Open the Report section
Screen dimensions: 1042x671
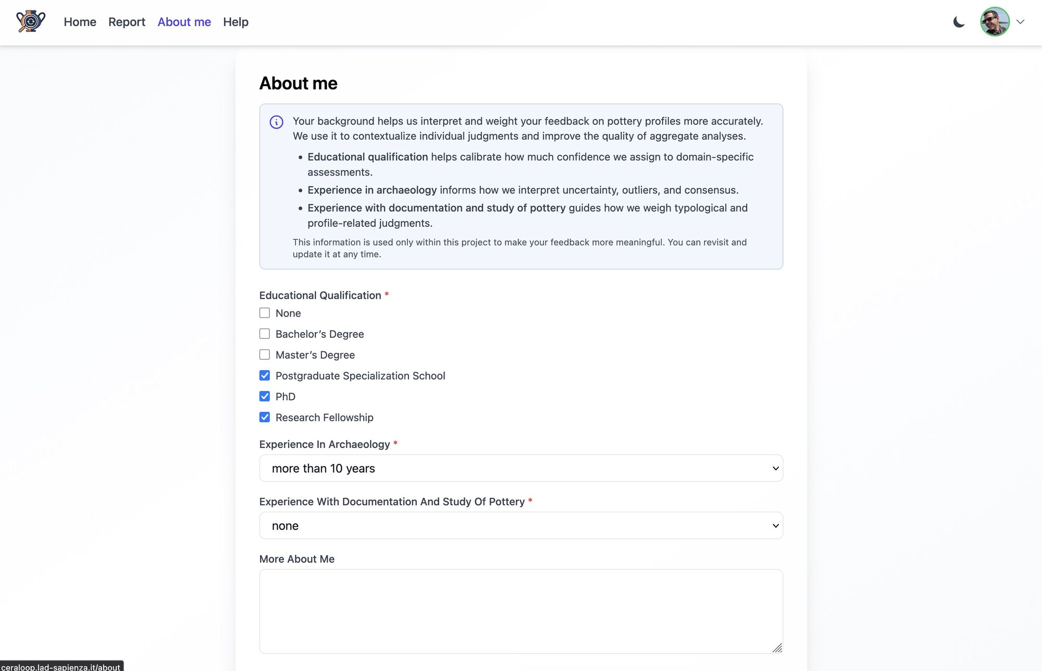(126, 22)
